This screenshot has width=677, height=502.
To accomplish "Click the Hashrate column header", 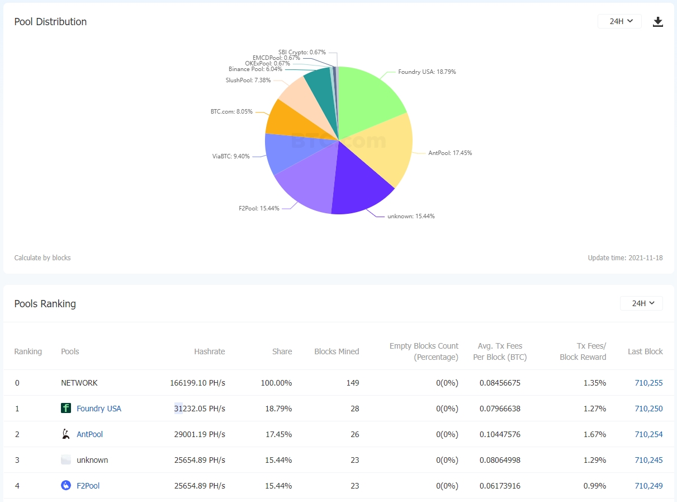I will (209, 351).
